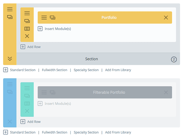Image resolution: width=184 pixels, height=138 pixels.
Task: Open yellow row settings hamburger icon
Action: click(x=27, y=13)
